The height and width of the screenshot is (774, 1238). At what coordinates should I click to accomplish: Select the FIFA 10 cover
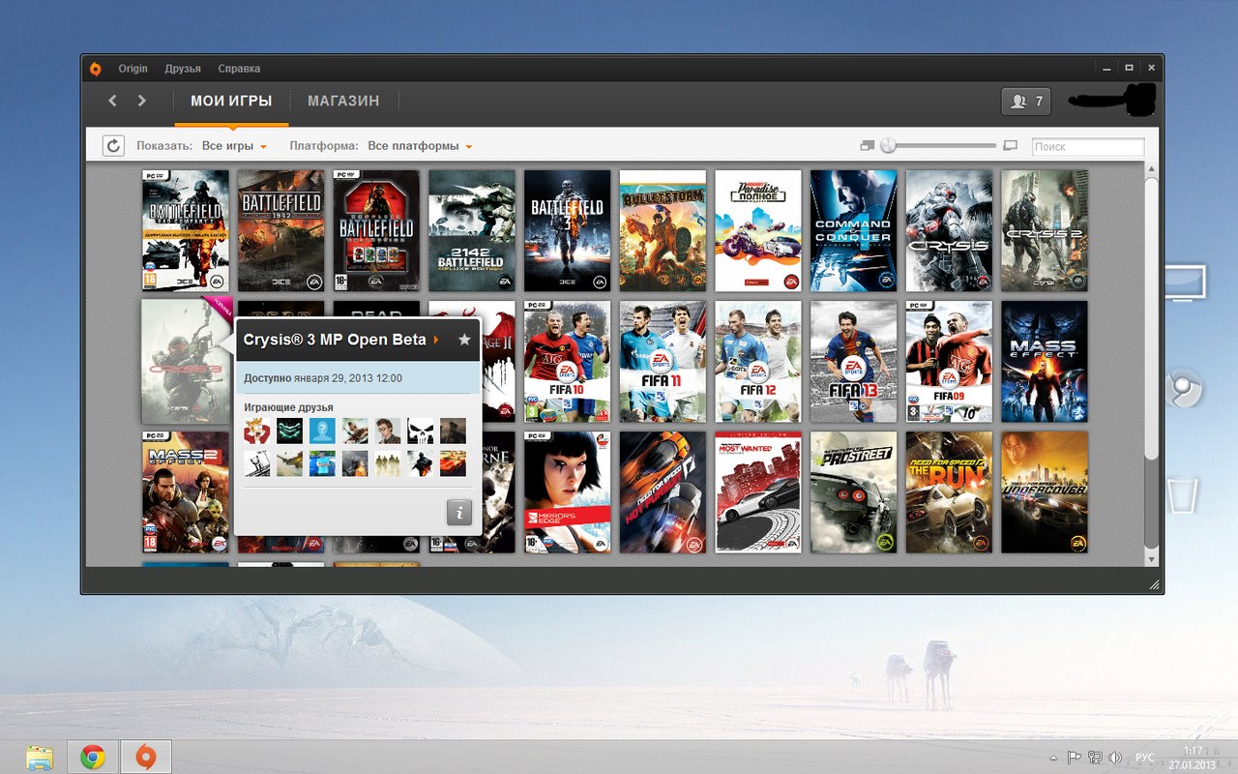pos(568,361)
